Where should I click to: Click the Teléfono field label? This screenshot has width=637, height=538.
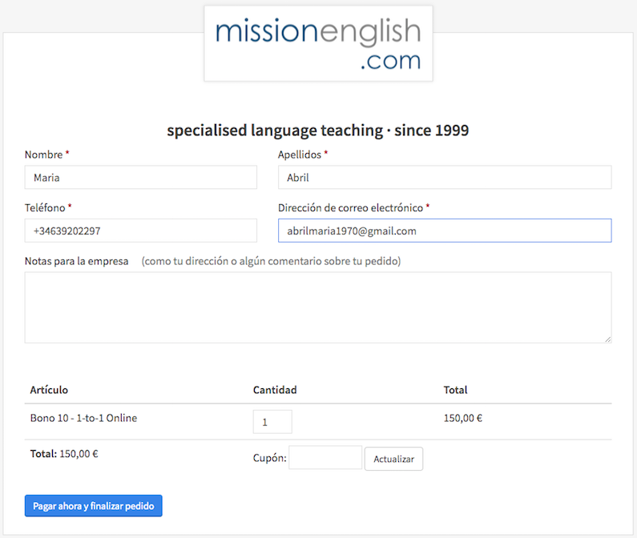pos(45,207)
